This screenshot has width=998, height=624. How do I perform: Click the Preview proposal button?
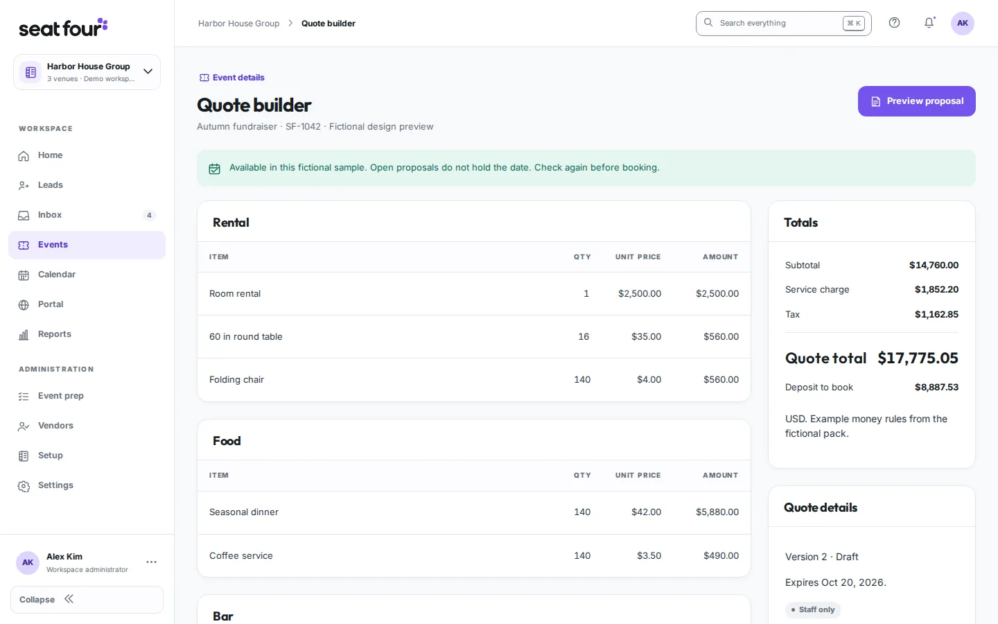916,101
